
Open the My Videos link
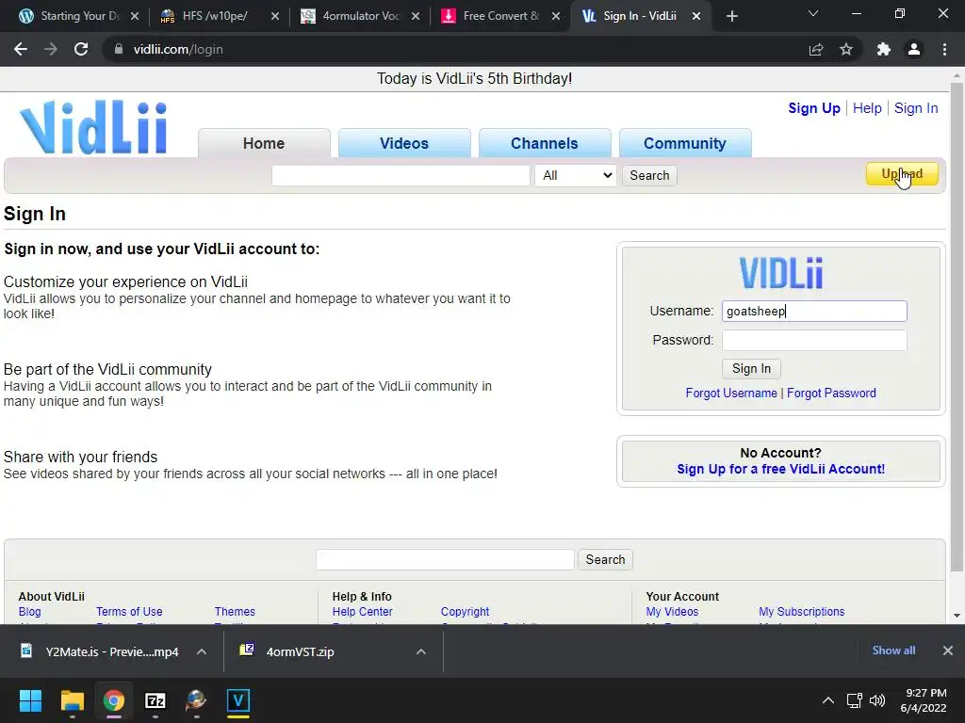click(672, 612)
